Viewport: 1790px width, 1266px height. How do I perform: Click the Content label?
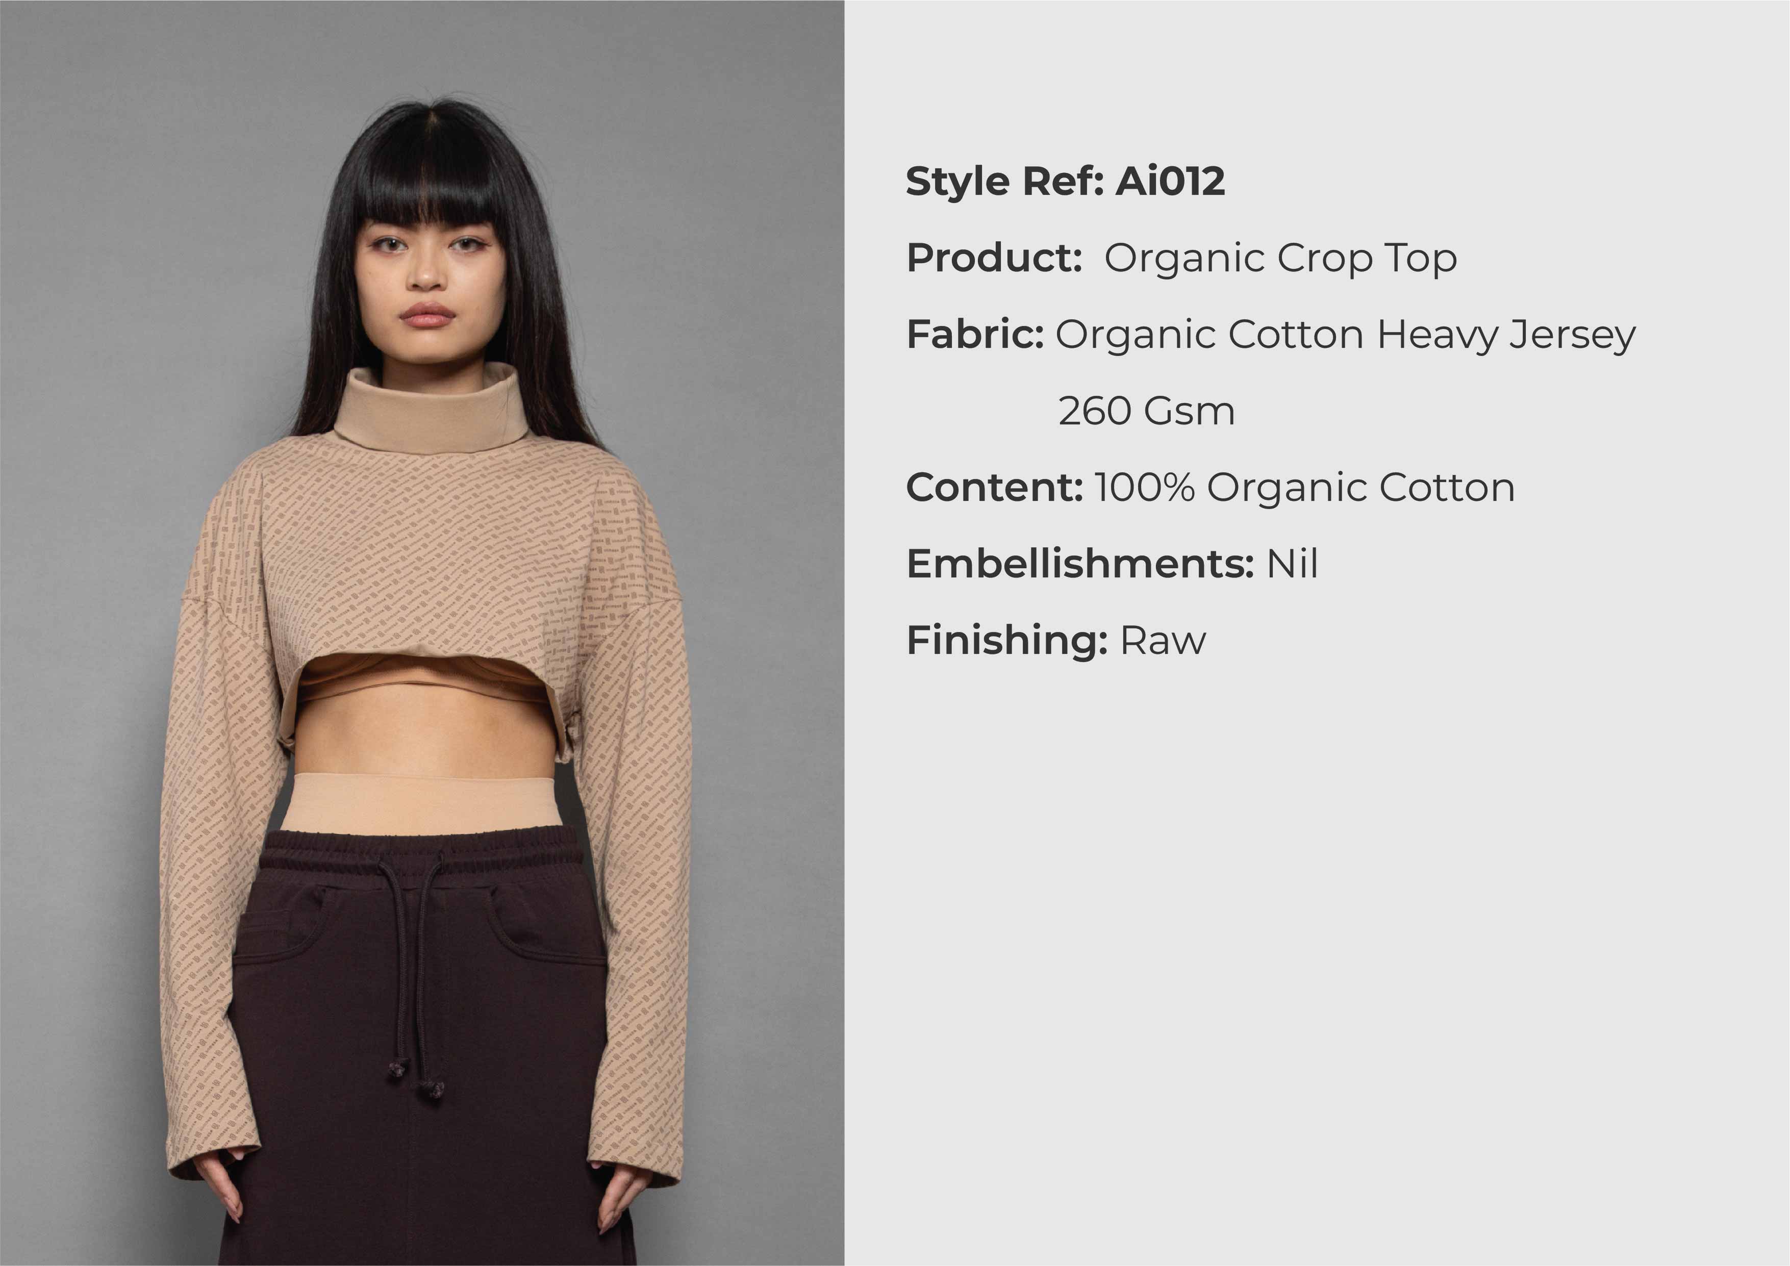point(995,487)
